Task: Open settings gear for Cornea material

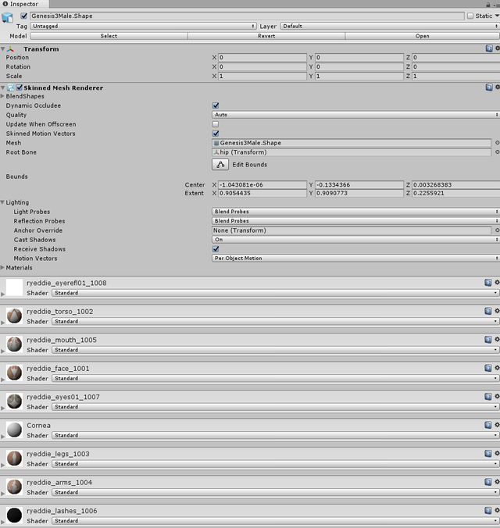Action: coord(497,425)
